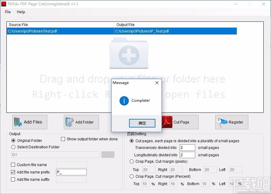Open the File menu
The image size is (271, 194).
pos(7,12)
